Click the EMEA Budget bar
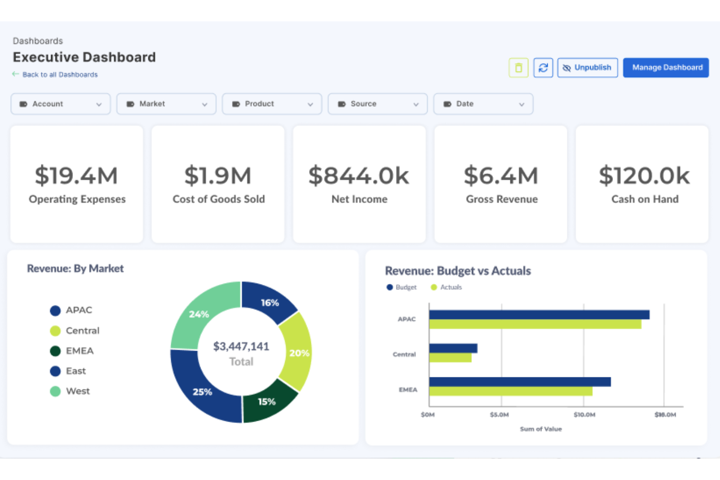Screen dimensions: 720x480 tap(520, 382)
